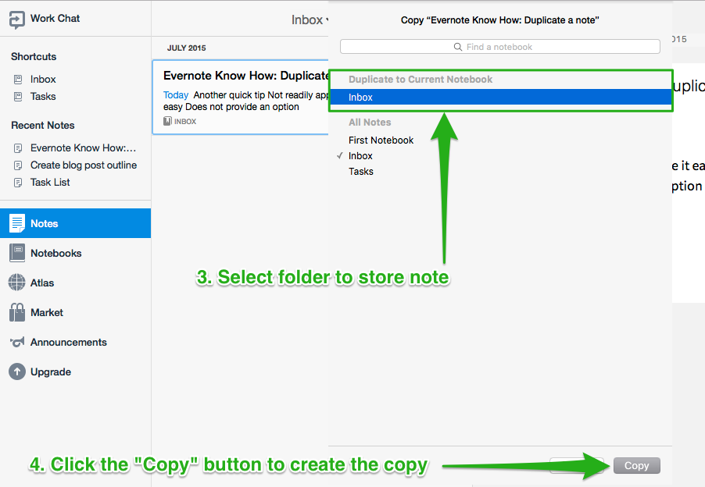This screenshot has width=705, height=487.
Task: Click the note icon beside Task List
Action: point(18,183)
